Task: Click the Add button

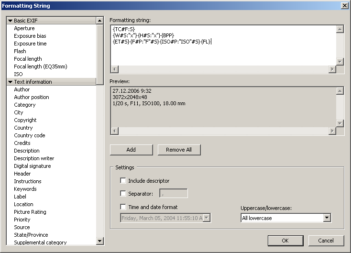Action: (x=131, y=150)
